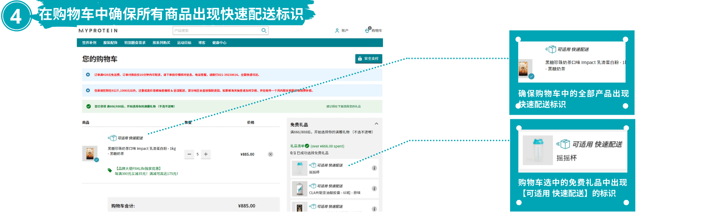Click green check icon beside 您已获得 notice
This screenshot has width=718, height=219.
(x=89, y=107)
